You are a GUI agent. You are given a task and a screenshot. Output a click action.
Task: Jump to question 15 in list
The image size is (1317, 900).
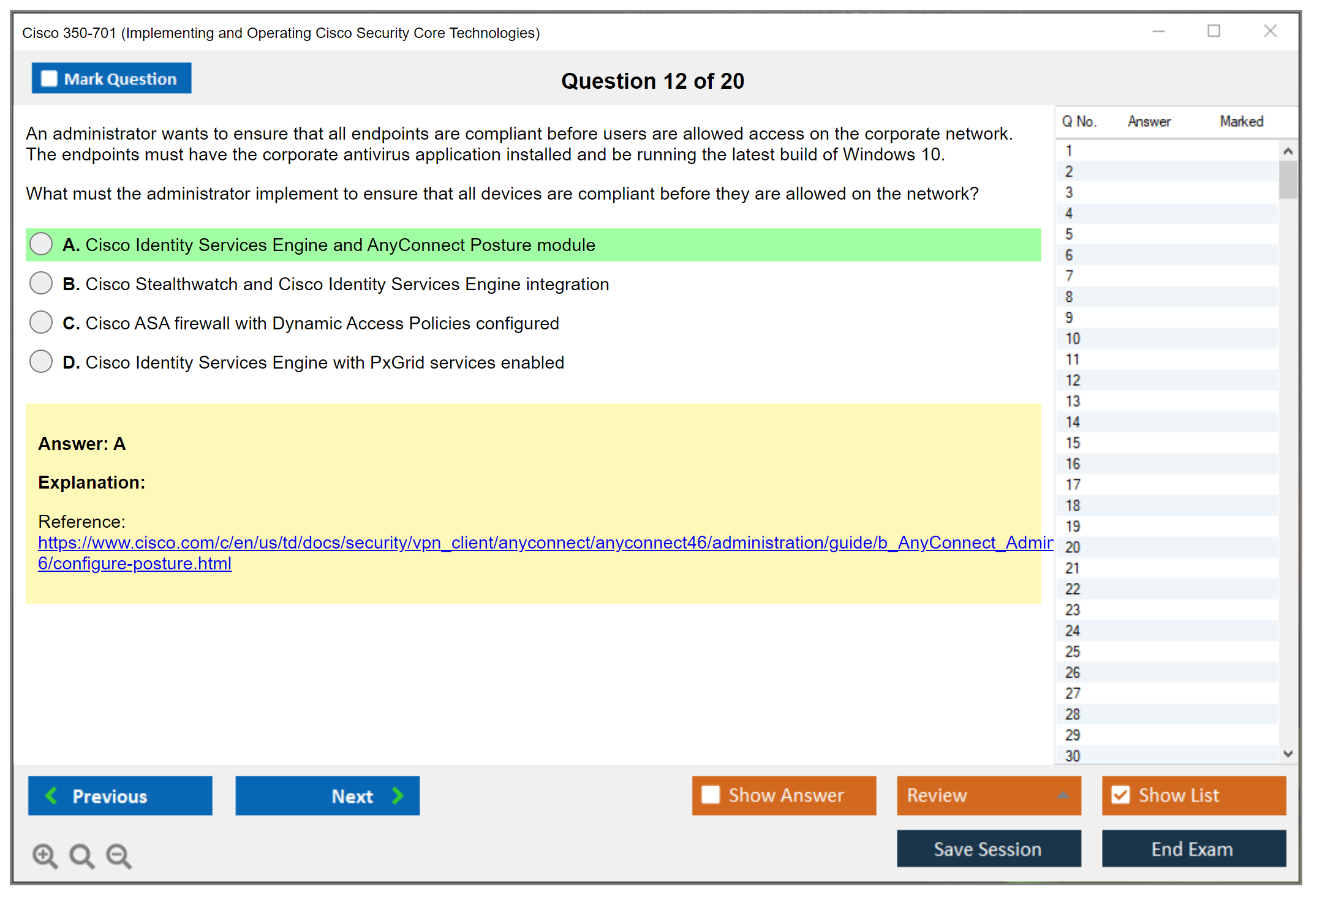(x=1073, y=443)
